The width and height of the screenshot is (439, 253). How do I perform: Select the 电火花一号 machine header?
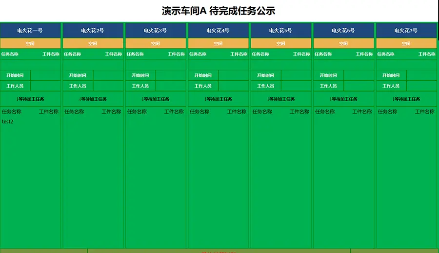coord(30,31)
